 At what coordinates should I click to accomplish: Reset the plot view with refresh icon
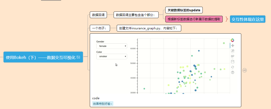233,67
